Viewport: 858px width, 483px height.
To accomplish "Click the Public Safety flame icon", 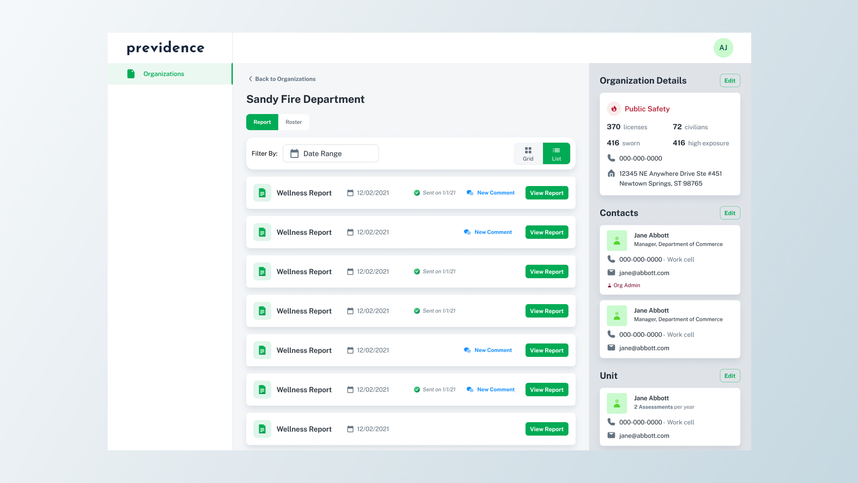I will (614, 109).
